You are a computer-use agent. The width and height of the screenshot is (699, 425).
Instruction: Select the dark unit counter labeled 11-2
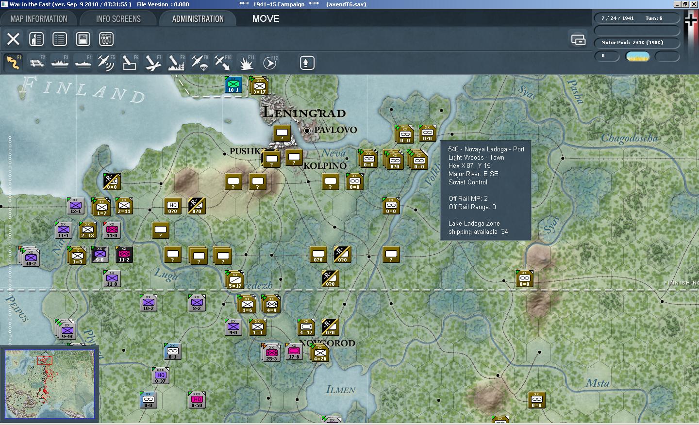(124, 254)
